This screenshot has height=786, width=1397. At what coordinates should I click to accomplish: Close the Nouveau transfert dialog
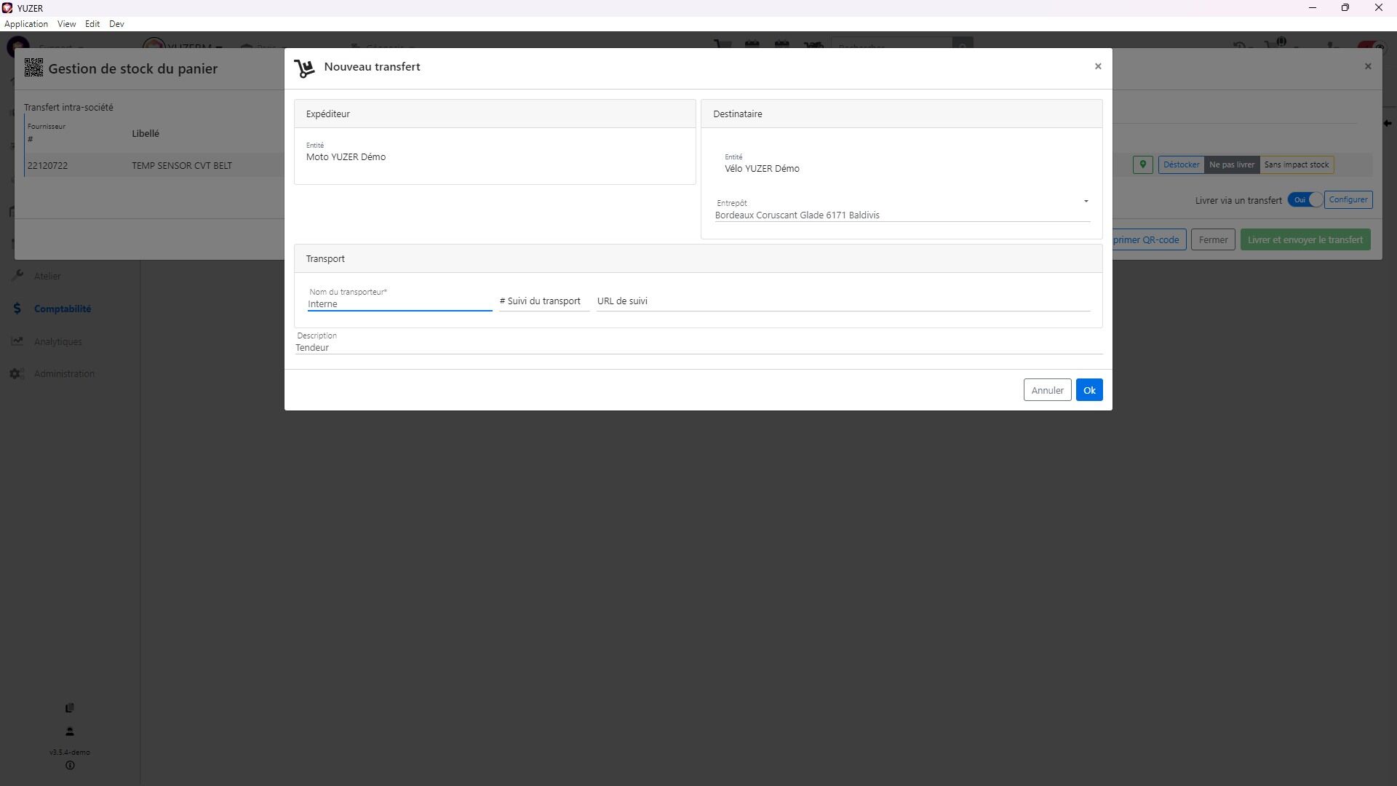pyautogui.click(x=1098, y=66)
